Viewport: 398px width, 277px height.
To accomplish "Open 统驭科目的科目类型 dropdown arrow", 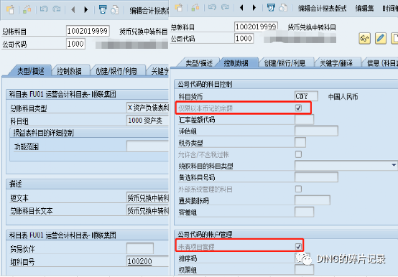I will (394, 165).
